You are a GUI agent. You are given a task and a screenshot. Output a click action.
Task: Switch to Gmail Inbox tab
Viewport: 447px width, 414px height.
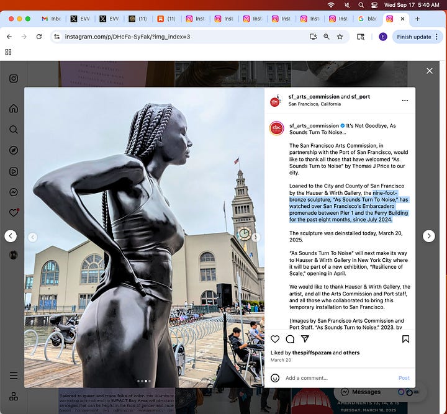pyautogui.click(x=52, y=19)
